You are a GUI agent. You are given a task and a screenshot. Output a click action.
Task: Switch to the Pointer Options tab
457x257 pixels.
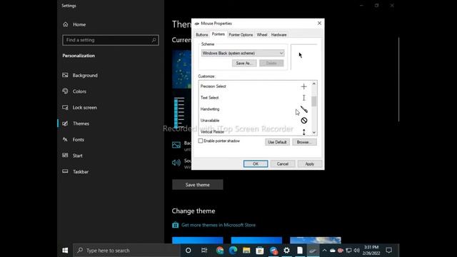coord(241,35)
